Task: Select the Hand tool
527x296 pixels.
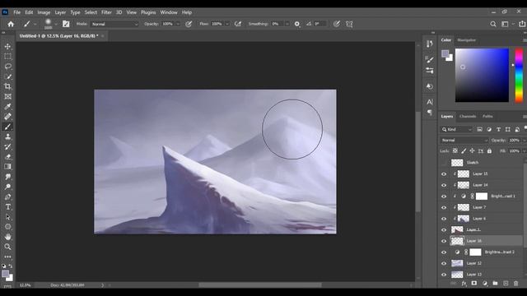Action: click(7, 237)
